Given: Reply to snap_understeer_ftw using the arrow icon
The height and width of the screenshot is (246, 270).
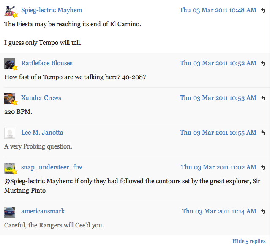Looking at the screenshot, I should coord(263,168).
